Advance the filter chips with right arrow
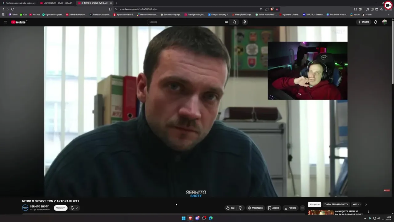394x222 pixels. [x=366, y=204]
